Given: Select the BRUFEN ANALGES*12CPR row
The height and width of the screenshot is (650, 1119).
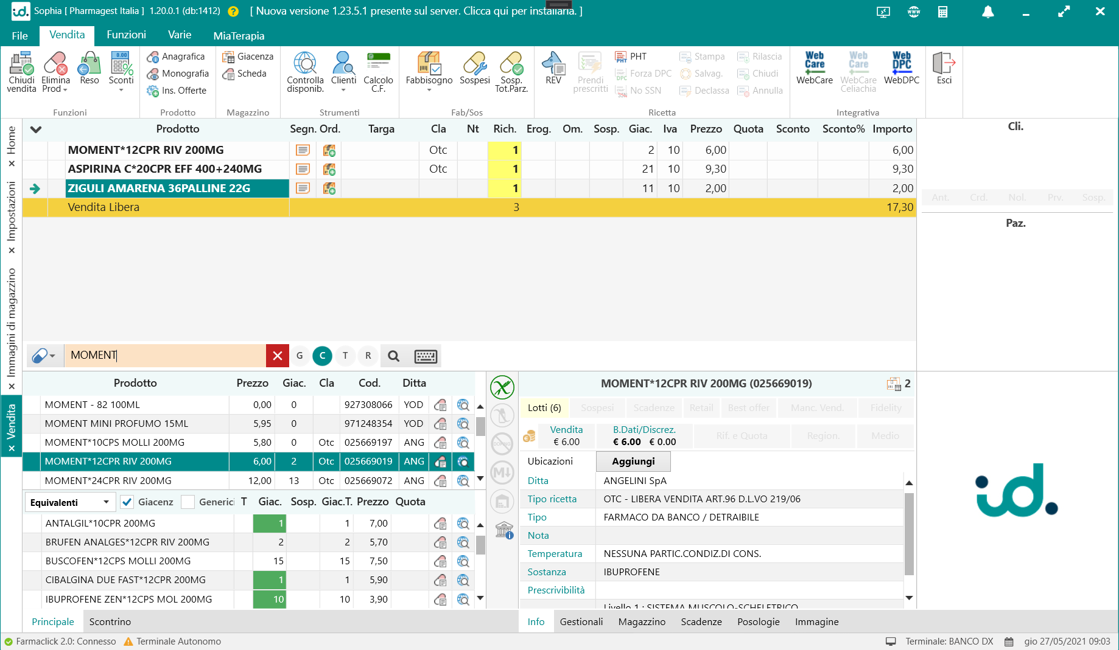Looking at the screenshot, I should click(x=248, y=542).
